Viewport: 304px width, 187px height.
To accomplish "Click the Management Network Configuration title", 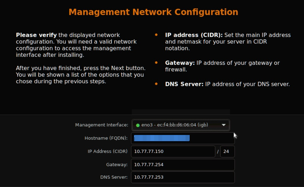I will 153,12.
